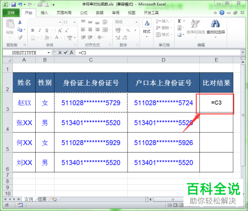The height and width of the screenshot is (211, 248).
Task: Toggle Underline formatting
Action: [47, 30]
